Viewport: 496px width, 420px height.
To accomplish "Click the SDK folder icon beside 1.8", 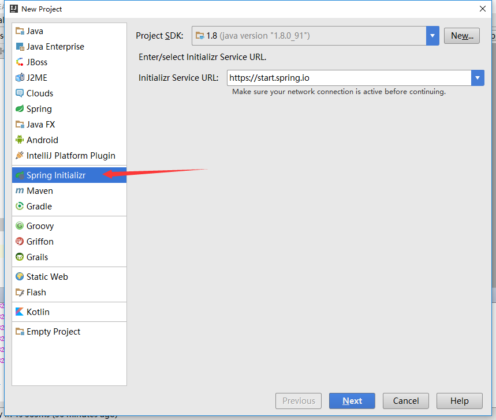I will [200, 36].
